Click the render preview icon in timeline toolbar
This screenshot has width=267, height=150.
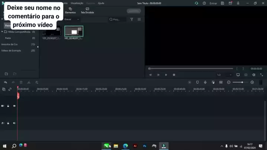click(x=190, y=82)
